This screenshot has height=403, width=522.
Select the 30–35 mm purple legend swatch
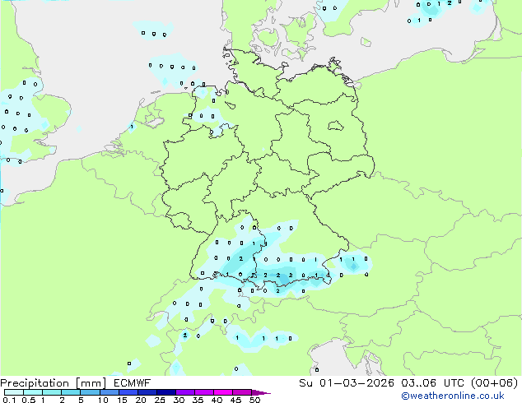(x=185, y=392)
